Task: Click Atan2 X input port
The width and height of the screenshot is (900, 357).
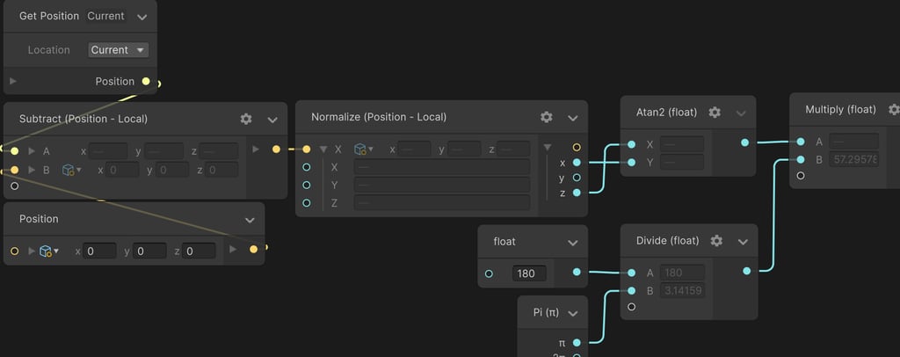Action: [631, 144]
